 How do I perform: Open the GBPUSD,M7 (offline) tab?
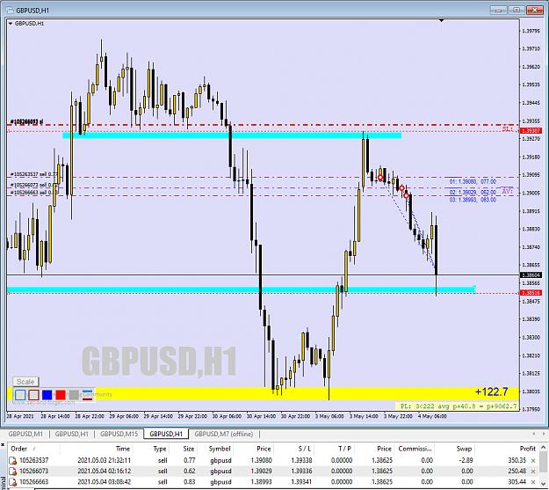click(x=224, y=434)
